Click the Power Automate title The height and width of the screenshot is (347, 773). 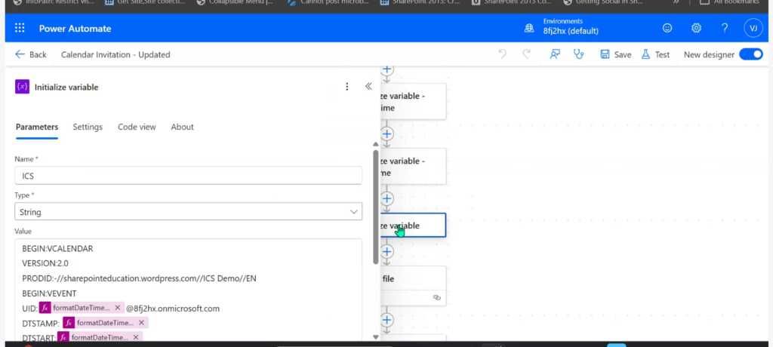click(x=75, y=29)
